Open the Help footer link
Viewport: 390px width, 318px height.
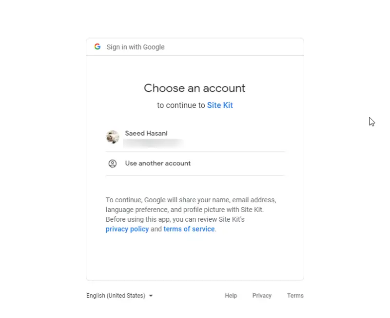pos(231,296)
